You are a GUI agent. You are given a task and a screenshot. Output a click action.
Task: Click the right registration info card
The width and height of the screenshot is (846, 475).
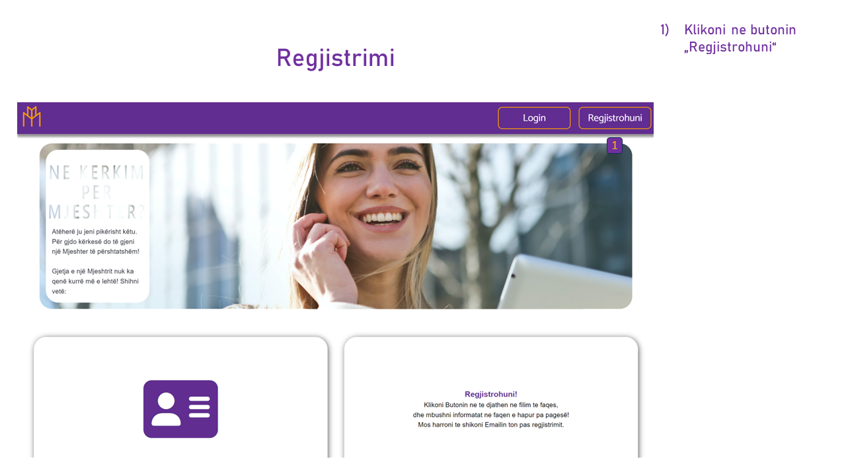tap(491, 397)
